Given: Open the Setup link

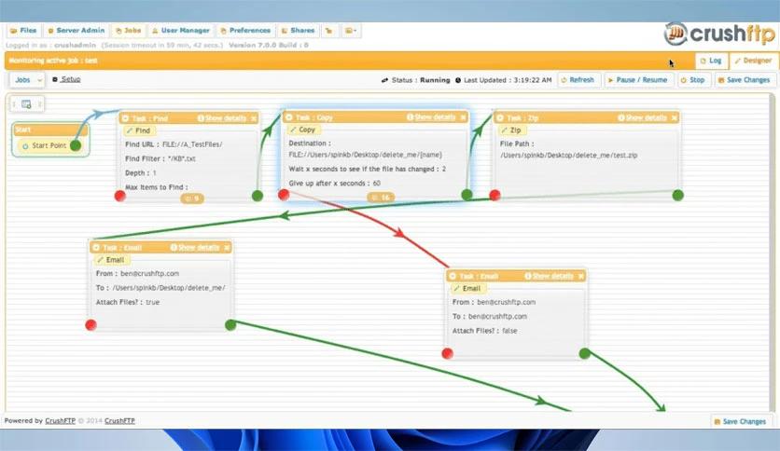Looking at the screenshot, I should coord(71,79).
